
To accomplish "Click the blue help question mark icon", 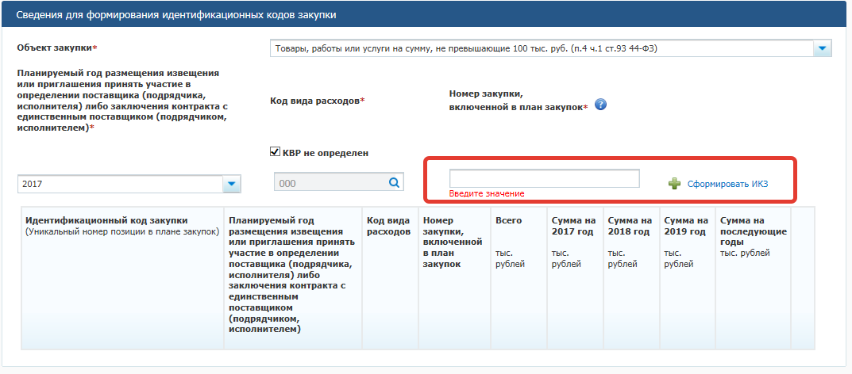I will pyautogui.click(x=601, y=105).
